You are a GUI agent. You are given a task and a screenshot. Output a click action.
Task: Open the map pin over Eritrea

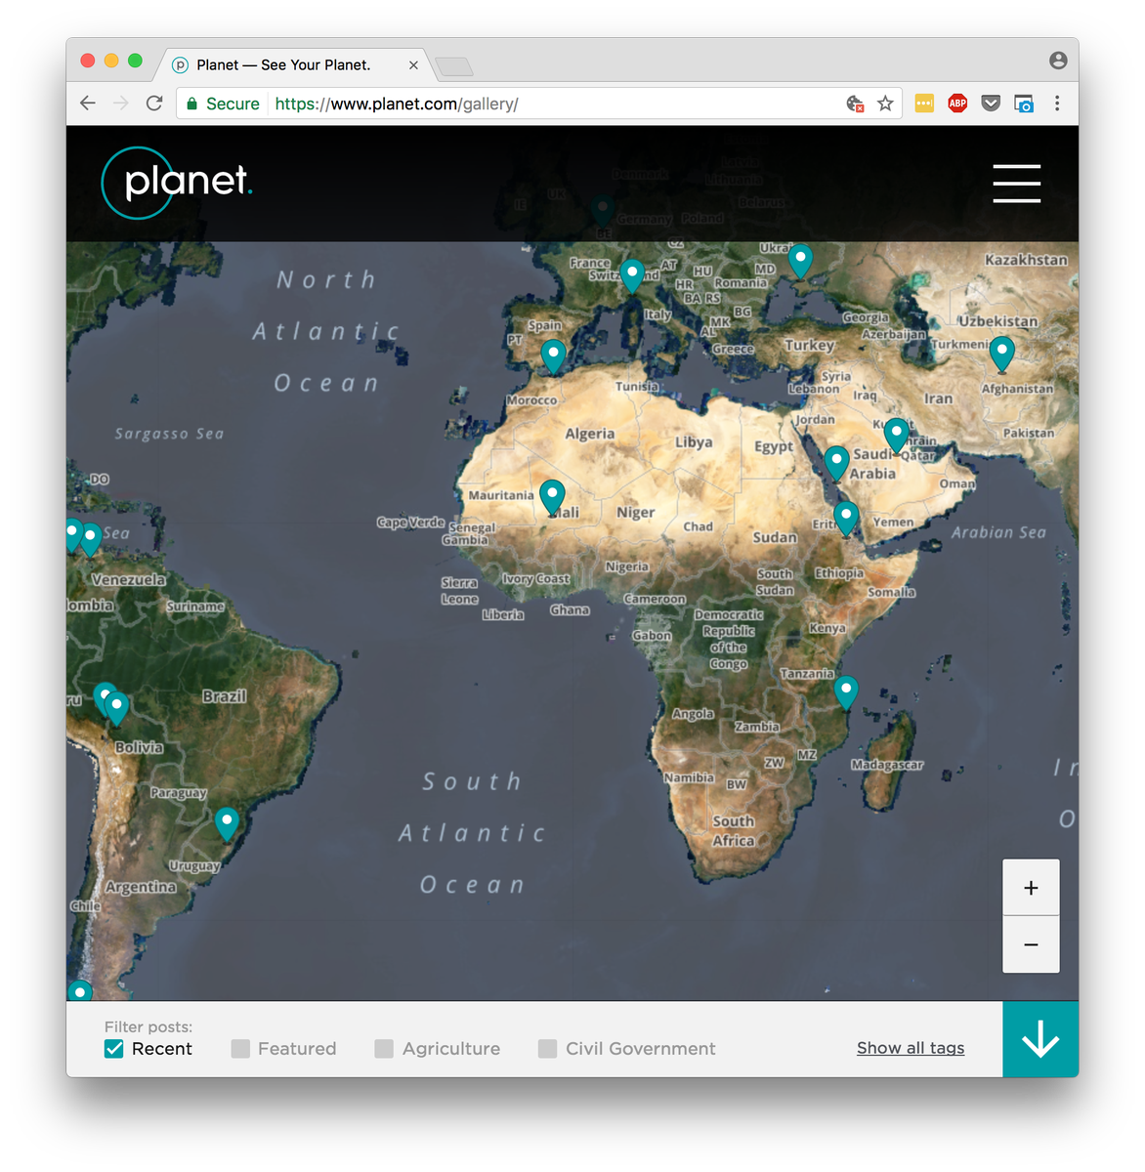(846, 519)
